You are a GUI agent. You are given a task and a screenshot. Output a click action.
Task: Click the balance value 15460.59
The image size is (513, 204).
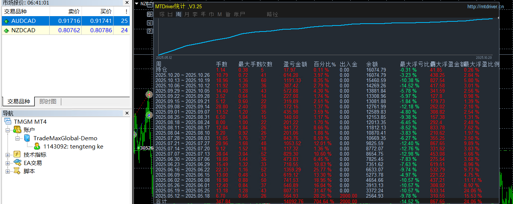376,80
